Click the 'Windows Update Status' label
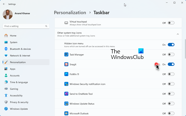This screenshot has width=186, height=116. 82,104
